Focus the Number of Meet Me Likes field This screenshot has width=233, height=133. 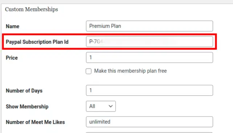(149, 122)
